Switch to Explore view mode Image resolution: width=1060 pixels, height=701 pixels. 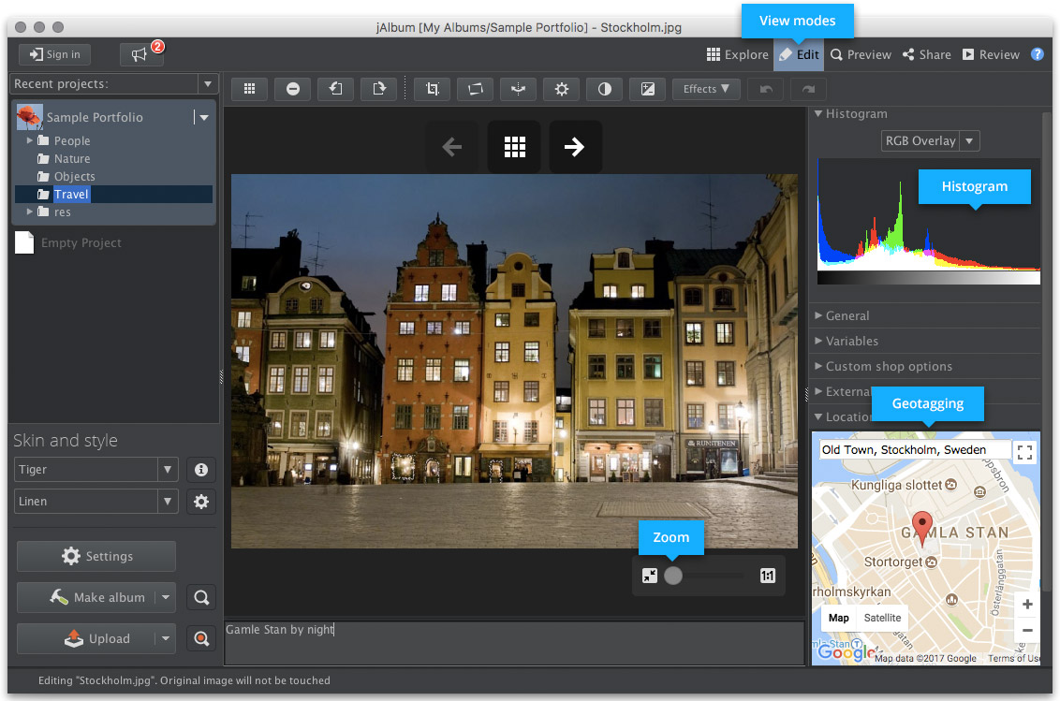pos(738,55)
